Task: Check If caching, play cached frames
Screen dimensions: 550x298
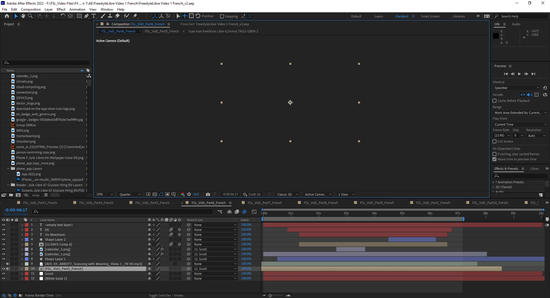Action: tap(494, 154)
